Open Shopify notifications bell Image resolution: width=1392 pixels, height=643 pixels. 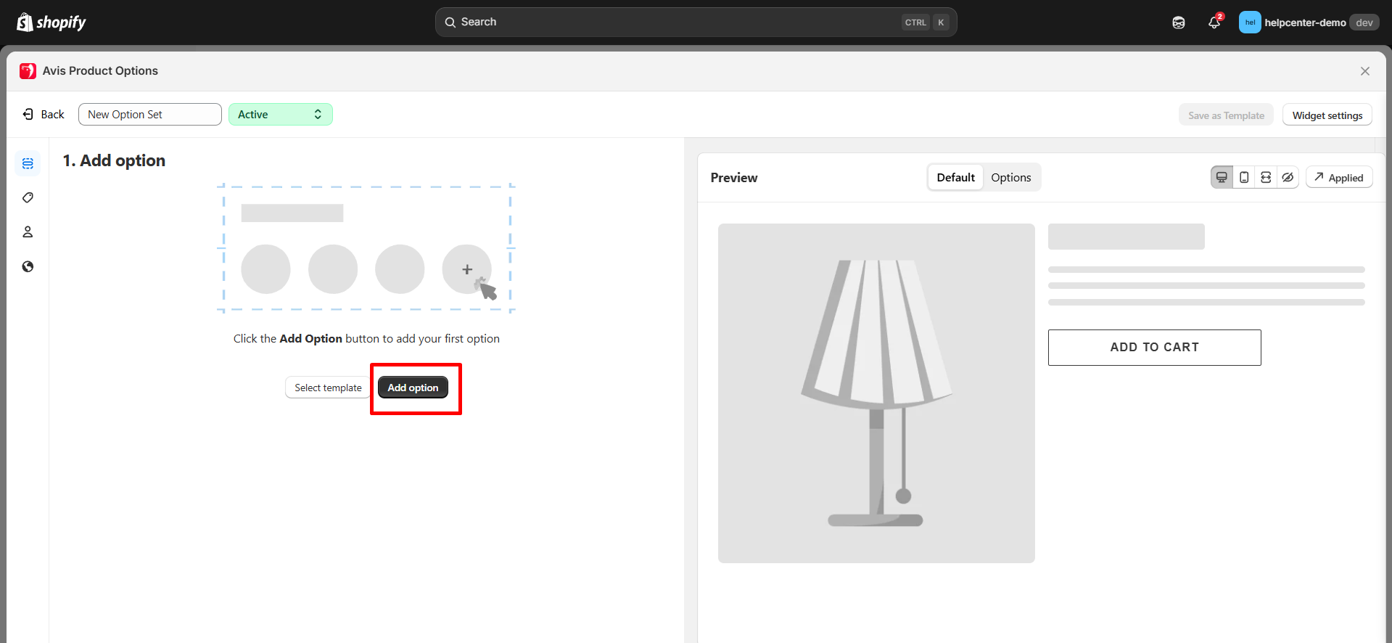point(1214,22)
